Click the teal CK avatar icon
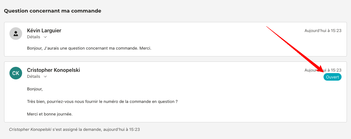Viewport: 351px width, 139px height. pyautogui.click(x=16, y=73)
